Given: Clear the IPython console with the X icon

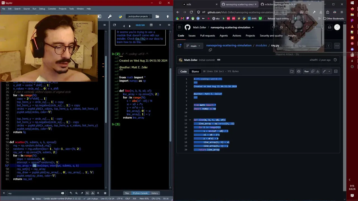Looking at the screenshot, I should click(x=151, y=25).
